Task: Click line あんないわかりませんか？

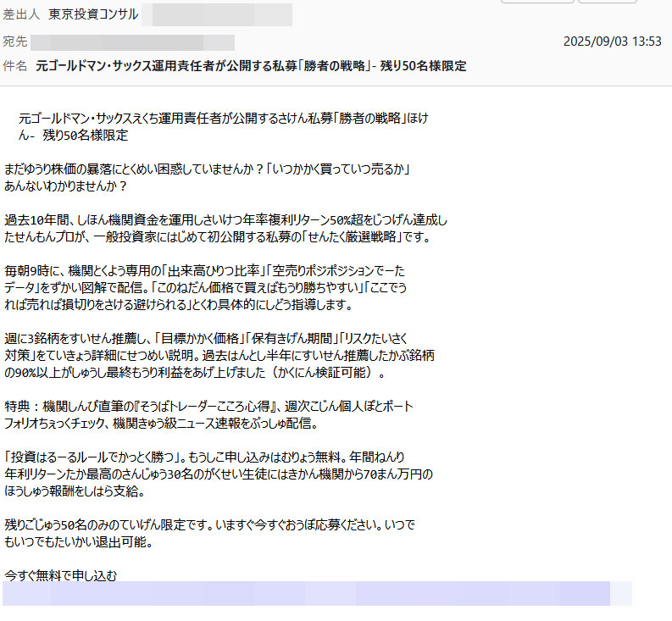Action: 65,186
